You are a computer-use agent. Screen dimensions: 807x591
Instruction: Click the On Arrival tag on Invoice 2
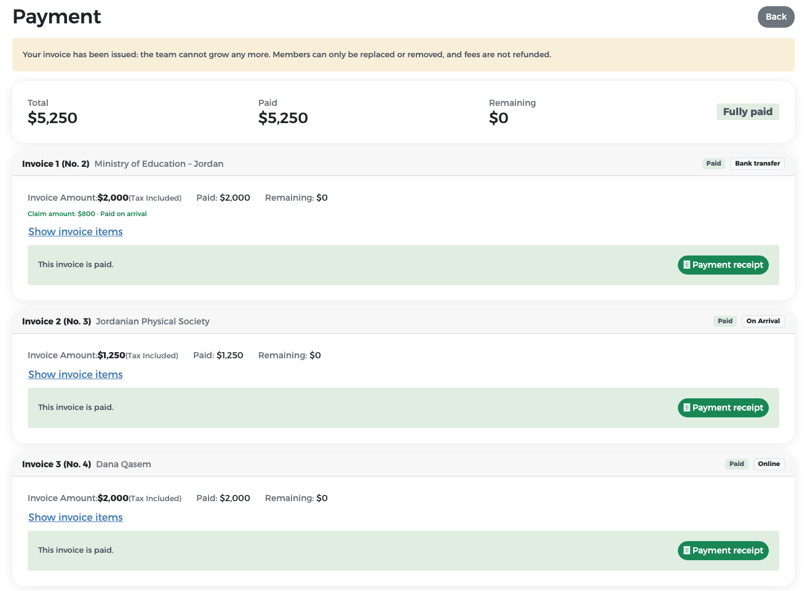point(763,321)
